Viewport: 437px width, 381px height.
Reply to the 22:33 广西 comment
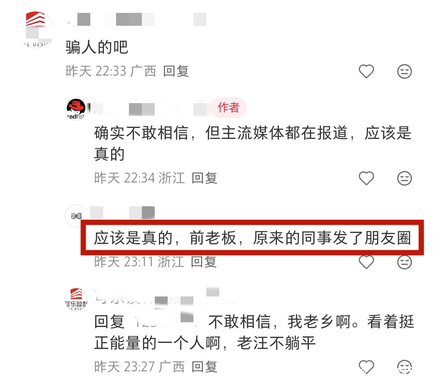point(176,71)
